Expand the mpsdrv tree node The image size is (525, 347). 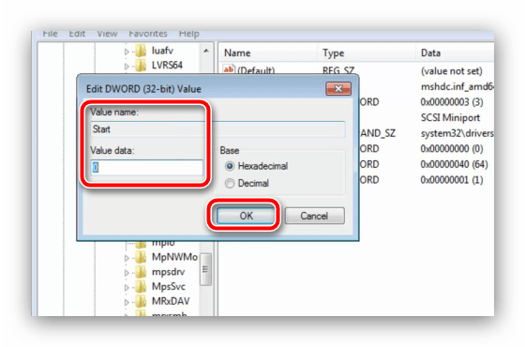[x=127, y=273]
